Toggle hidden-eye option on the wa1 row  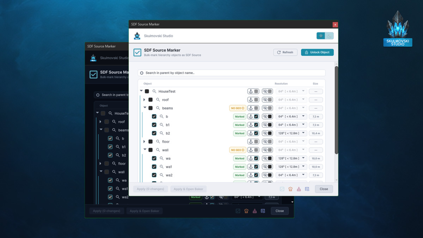267,167
